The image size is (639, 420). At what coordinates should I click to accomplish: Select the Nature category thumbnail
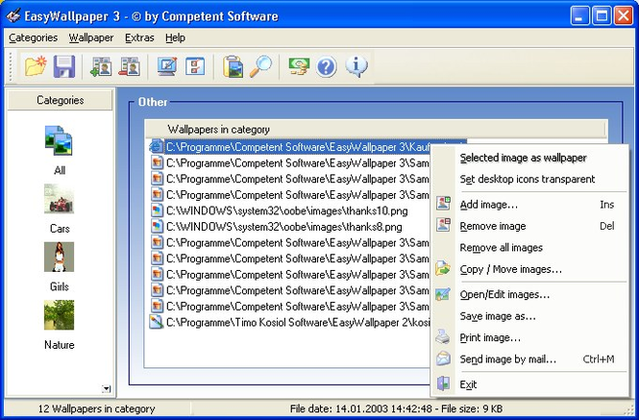(x=59, y=315)
